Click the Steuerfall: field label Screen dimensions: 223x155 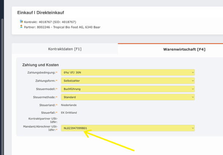pyautogui.click(x=48, y=113)
